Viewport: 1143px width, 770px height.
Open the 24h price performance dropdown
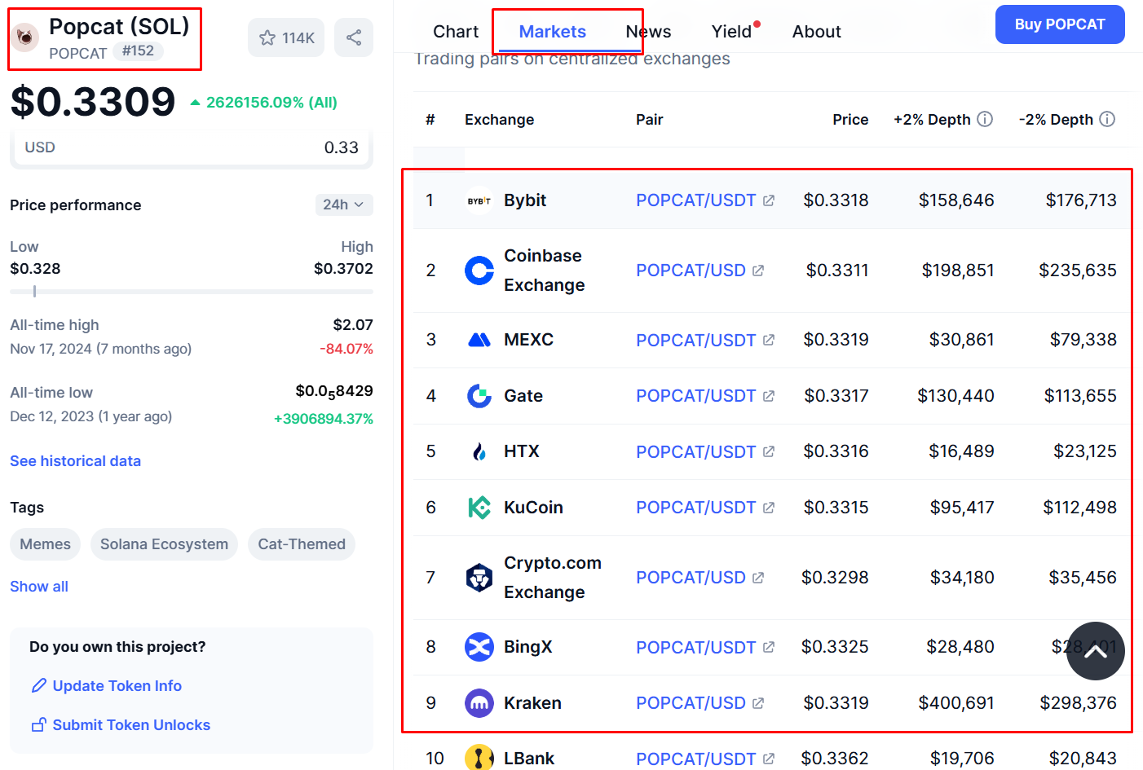tap(344, 205)
